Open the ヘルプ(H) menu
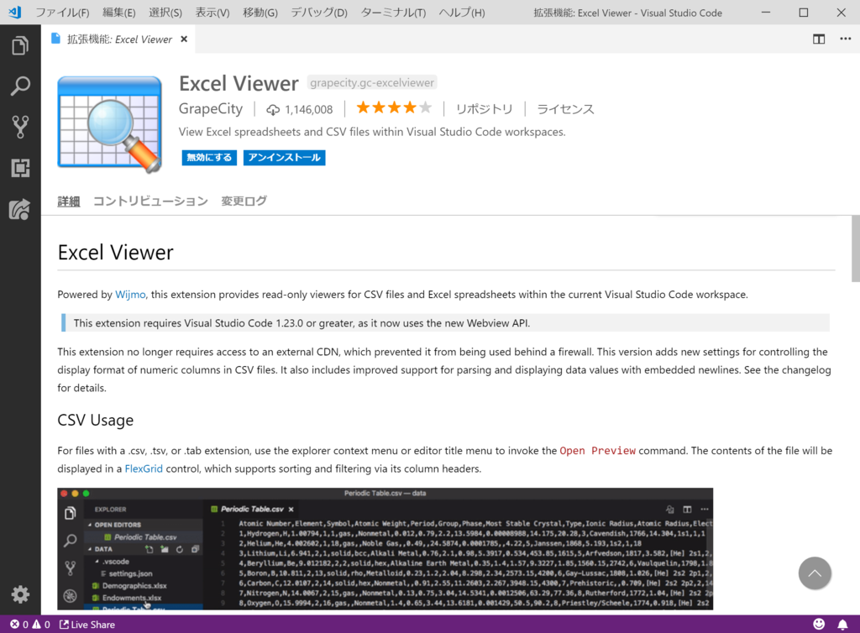Image resolution: width=860 pixels, height=633 pixels. click(462, 12)
